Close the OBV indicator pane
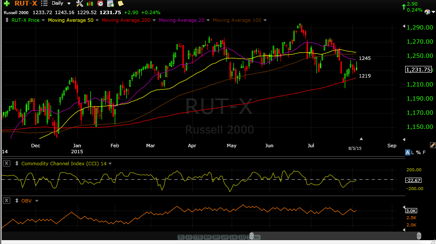 (x=7, y=201)
